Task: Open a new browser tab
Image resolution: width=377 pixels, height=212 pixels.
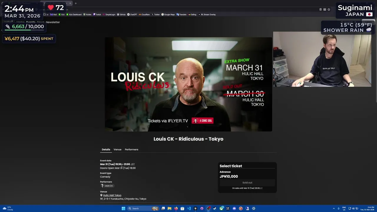Action: [76, 3]
